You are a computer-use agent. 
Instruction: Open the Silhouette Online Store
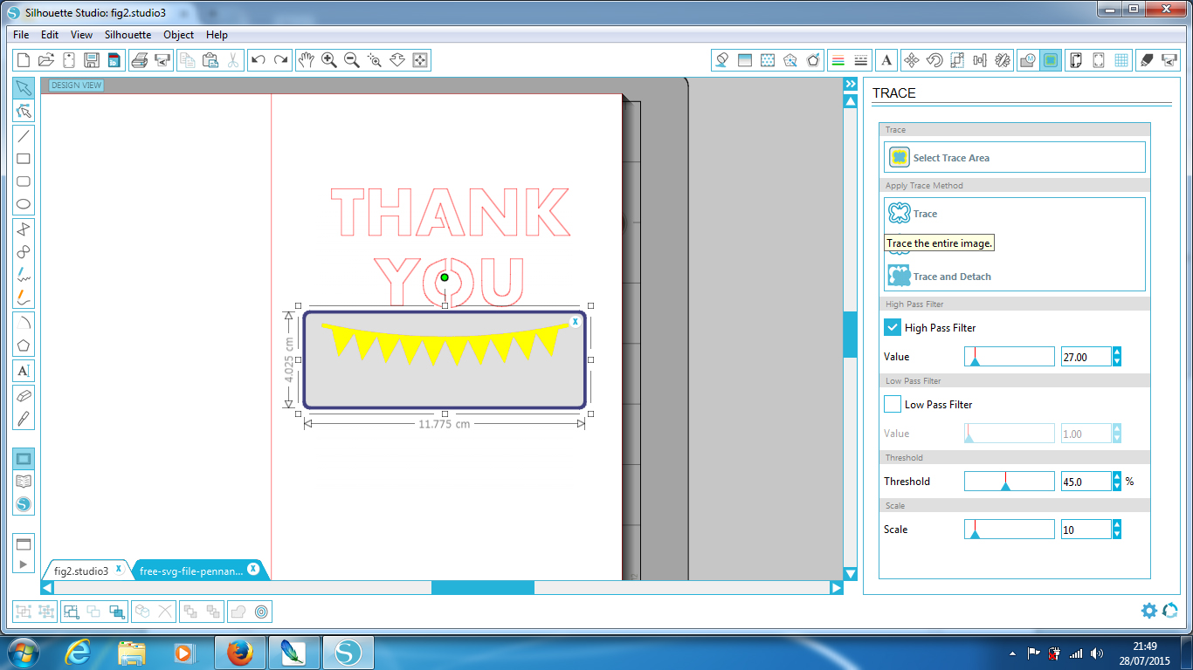pyautogui.click(x=24, y=504)
